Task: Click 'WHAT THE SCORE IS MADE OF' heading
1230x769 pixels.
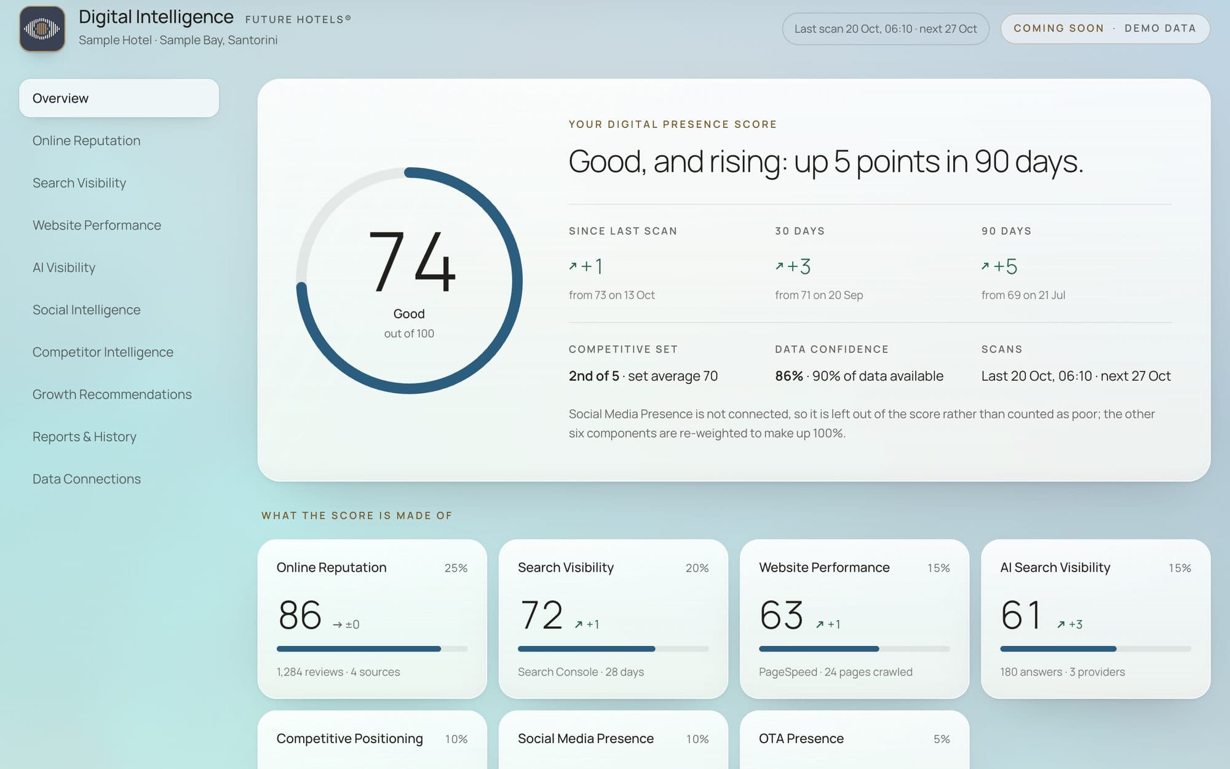Action: point(357,516)
